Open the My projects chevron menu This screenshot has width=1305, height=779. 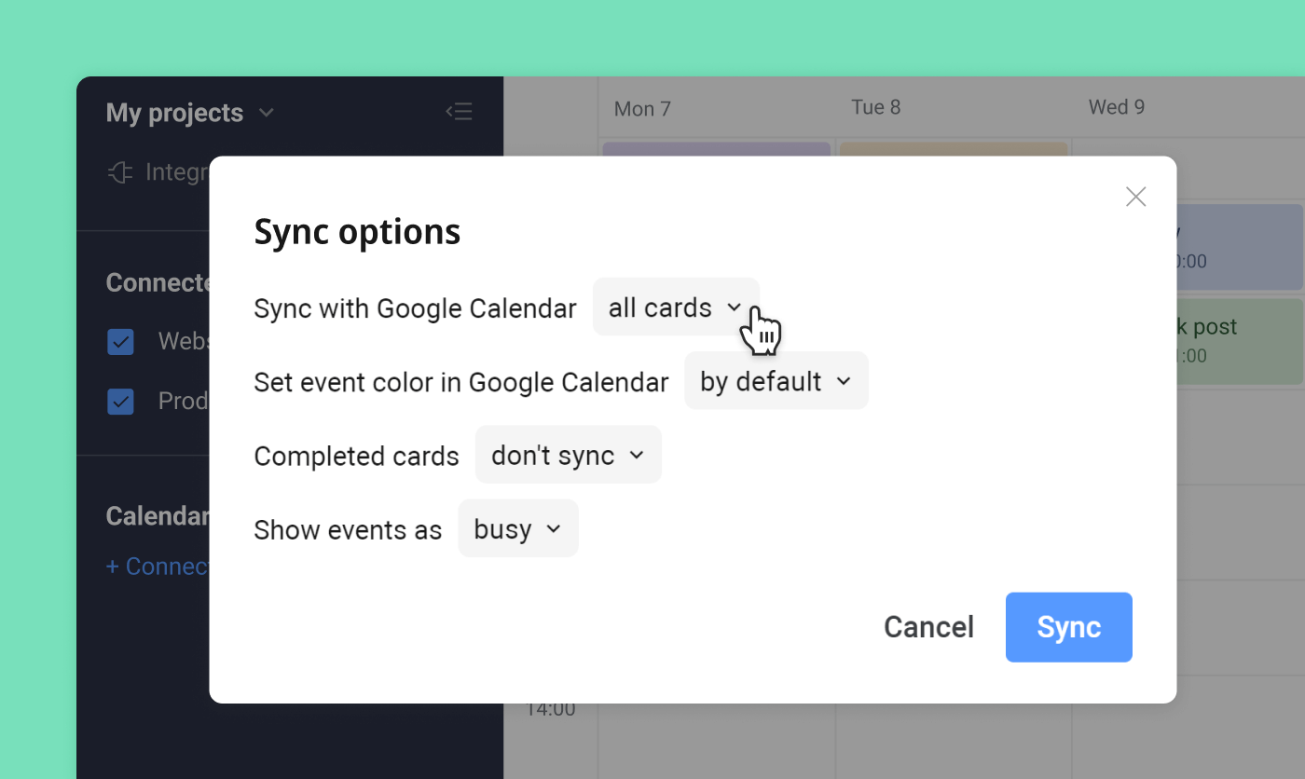[267, 113]
